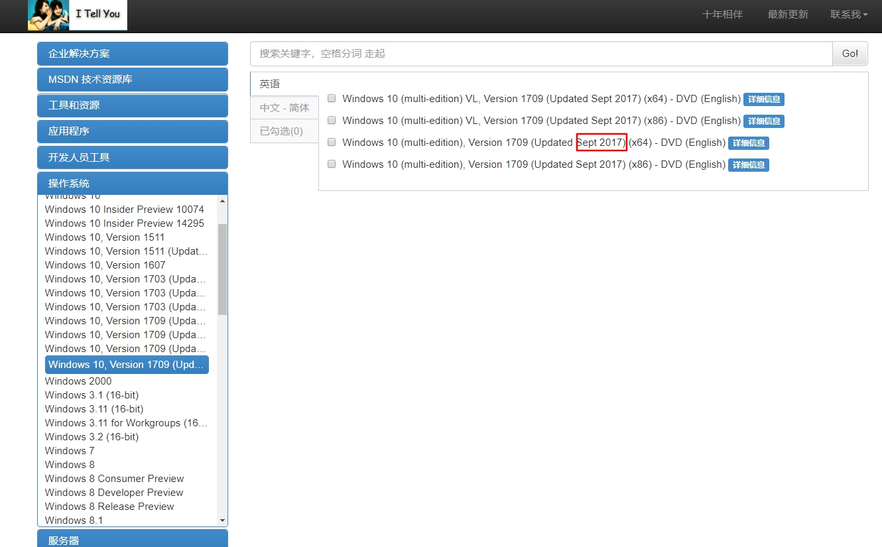The height and width of the screenshot is (547, 882).
Task: Select Windows 2000 in the list
Action: click(78, 381)
